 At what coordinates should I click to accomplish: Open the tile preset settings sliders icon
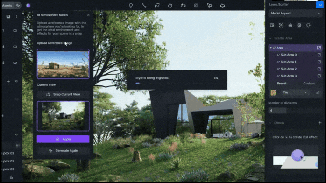[318, 92]
